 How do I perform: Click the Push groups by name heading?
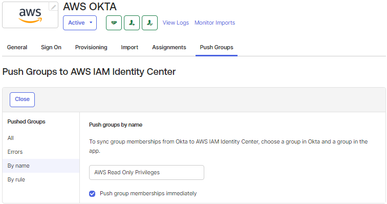pyautogui.click(x=116, y=125)
